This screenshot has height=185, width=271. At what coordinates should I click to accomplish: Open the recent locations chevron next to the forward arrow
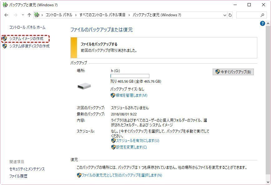pos(23,15)
